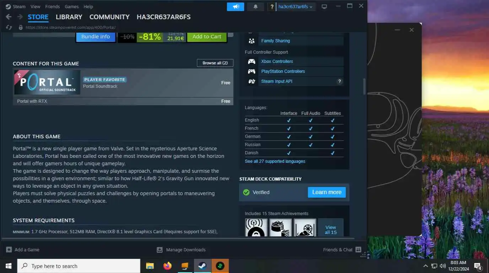Image resolution: width=489 pixels, height=273 pixels.
Task: Open the Steam Input API link
Action: coord(277,81)
